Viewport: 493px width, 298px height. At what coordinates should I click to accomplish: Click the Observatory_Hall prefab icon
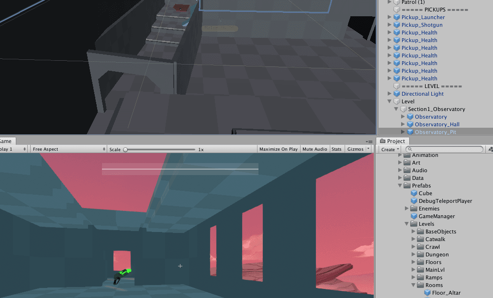click(x=410, y=124)
